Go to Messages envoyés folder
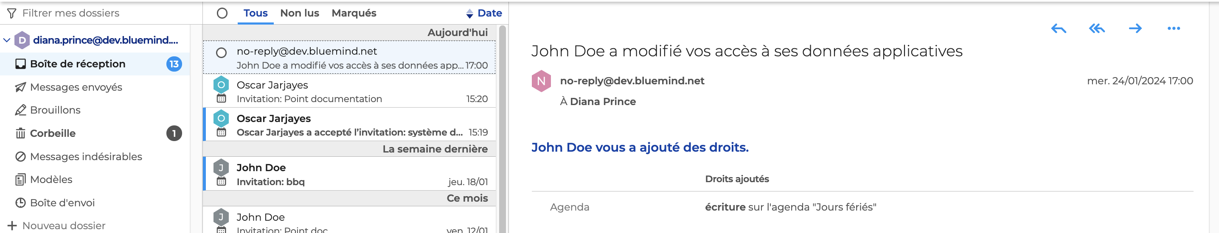Viewport: 1219px width, 233px height. pos(76,87)
